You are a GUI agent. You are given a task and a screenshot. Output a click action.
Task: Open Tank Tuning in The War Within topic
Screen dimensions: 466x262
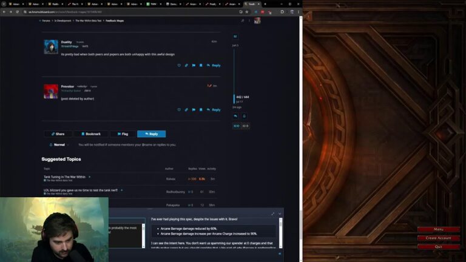[x=64, y=176]
